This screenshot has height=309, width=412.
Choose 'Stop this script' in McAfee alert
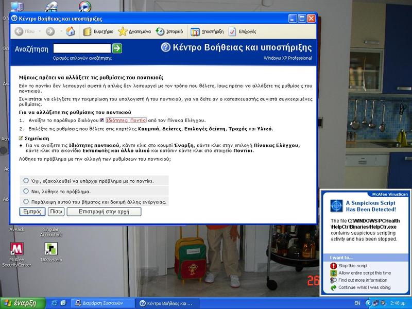point(353,266)
